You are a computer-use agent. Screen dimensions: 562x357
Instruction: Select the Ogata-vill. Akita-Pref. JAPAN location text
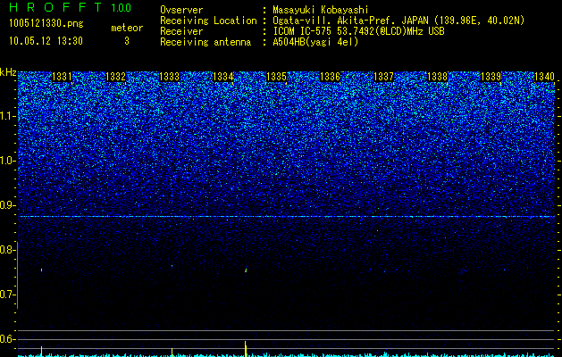pos(398,21)
